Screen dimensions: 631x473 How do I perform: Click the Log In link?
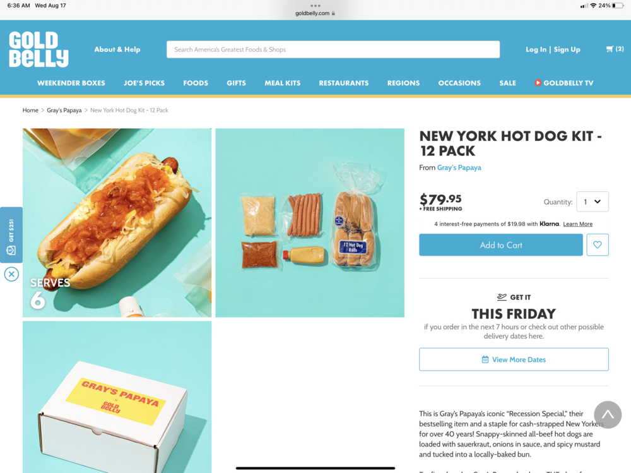tap(536, 49)
